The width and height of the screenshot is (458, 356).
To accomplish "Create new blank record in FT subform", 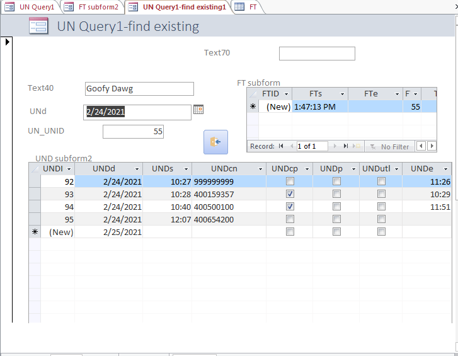I will (x=356, y=146).
